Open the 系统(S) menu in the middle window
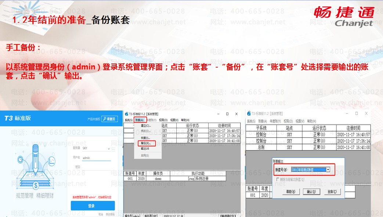Screen dimensions: 383x217 click(129, 120)
